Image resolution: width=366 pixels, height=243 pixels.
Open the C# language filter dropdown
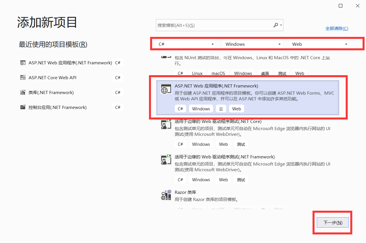pos(186,44)
